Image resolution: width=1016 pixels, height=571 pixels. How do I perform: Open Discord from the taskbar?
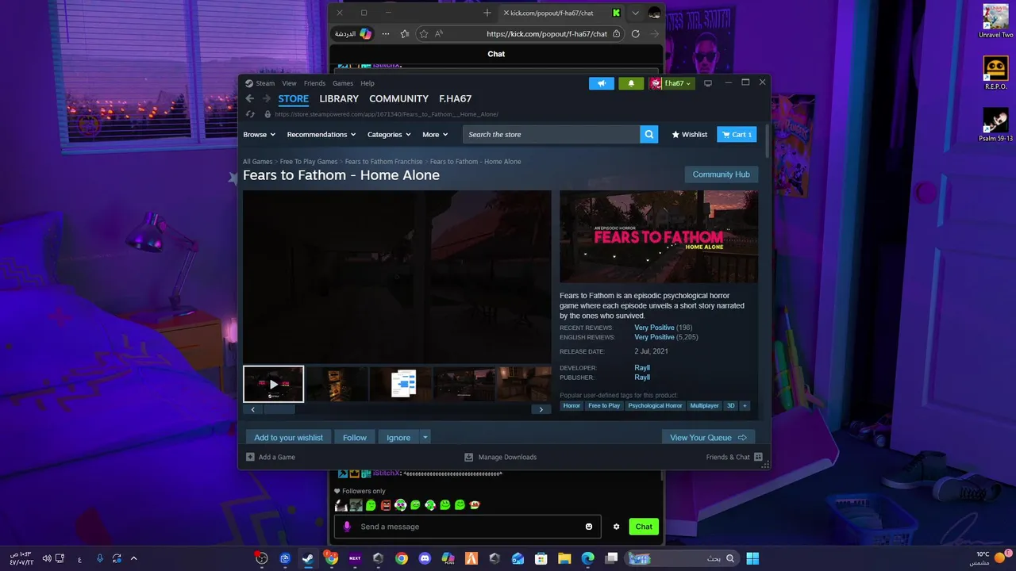tap(425, 558)
